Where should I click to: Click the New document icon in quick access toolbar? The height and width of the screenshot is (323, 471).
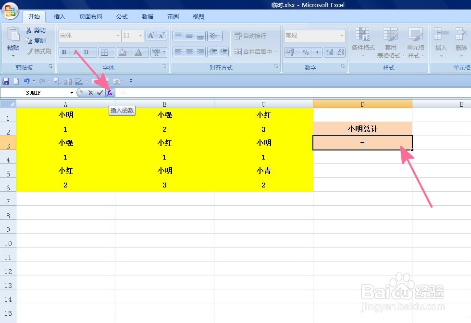pos(16,81)
